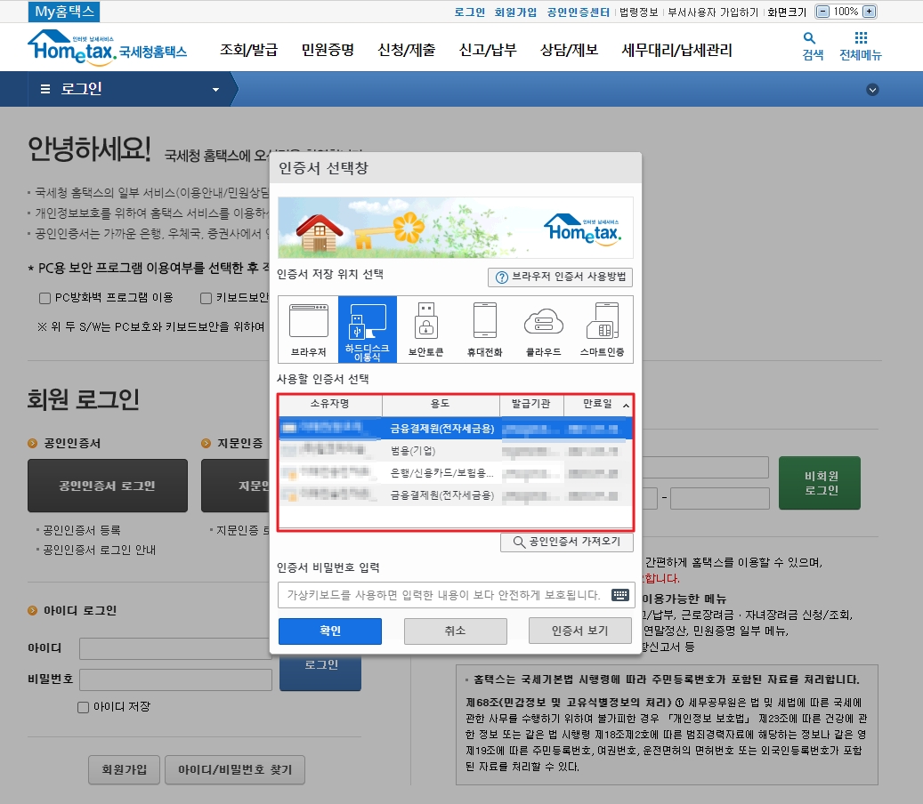This screenshot has height=804, width=923.
Task: Open the 민원증명 menu
Action: coord(328,50)
